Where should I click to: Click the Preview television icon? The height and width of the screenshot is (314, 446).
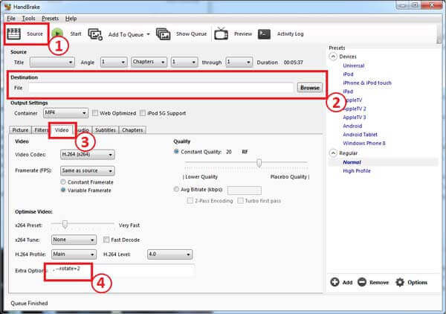[222, 33]
